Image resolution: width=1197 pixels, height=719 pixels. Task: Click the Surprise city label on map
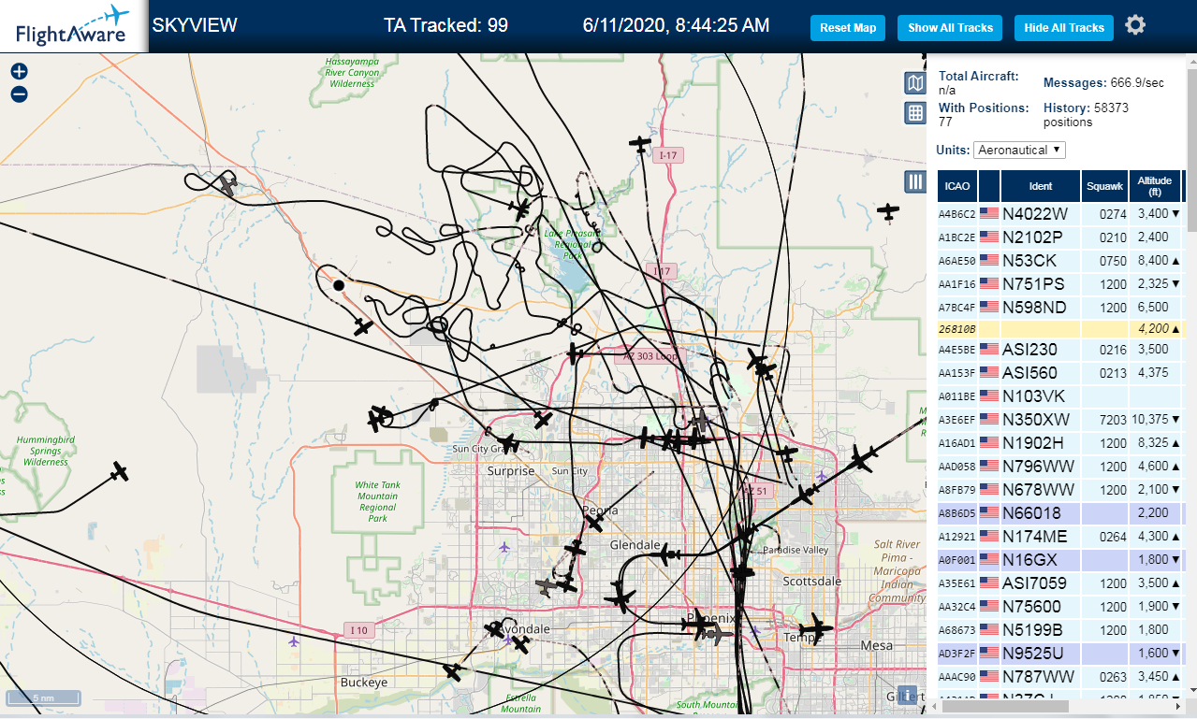[510, 471]
